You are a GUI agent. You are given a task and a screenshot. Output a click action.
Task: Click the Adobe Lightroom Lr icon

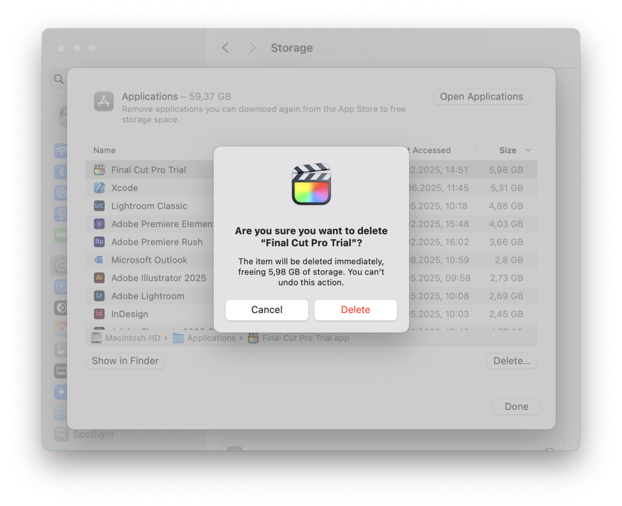point(99,296)
